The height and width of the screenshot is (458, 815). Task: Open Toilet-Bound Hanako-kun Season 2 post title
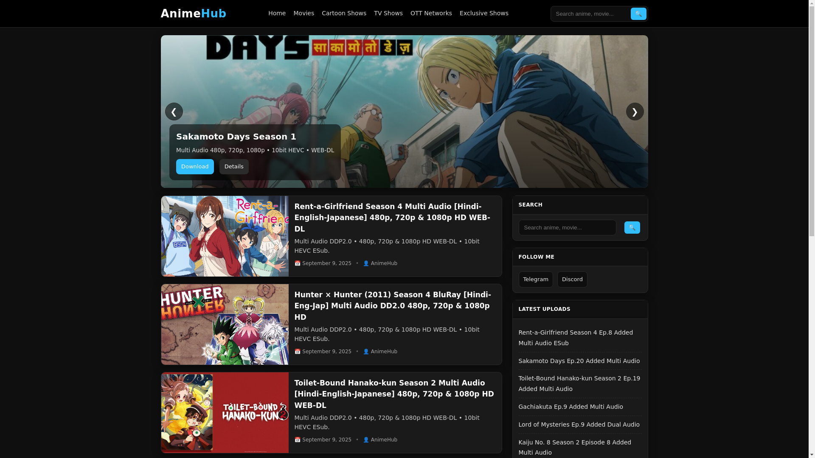tap(394, 394)
